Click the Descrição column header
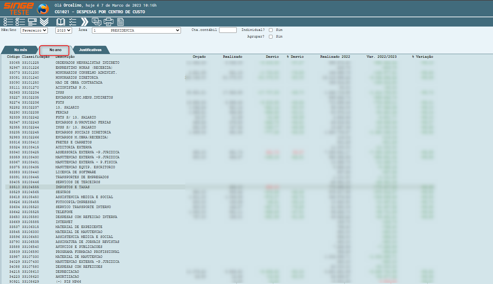 coord(65,57)
